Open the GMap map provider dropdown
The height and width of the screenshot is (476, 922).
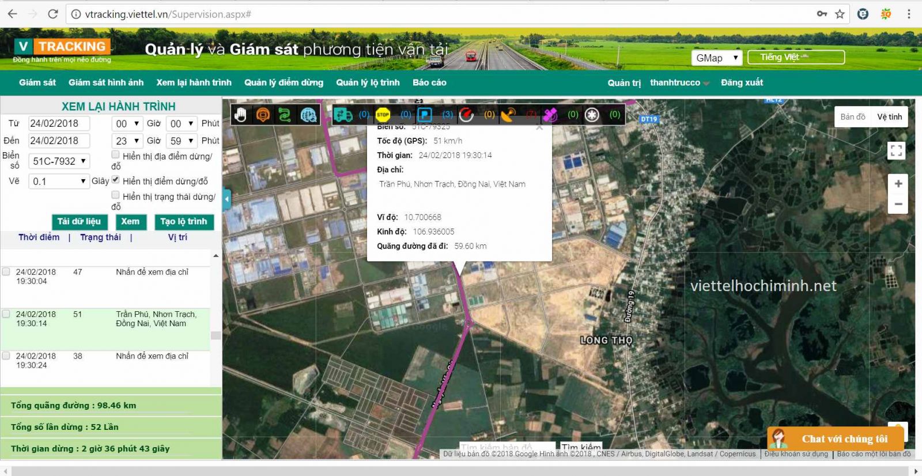click(716, 58)
